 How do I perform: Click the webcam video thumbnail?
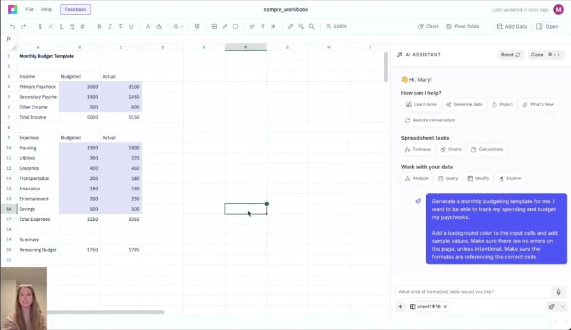point(24,298)
